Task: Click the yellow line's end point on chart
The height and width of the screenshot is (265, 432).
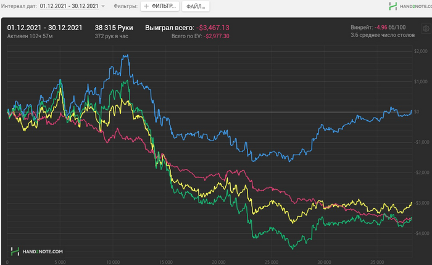Action: point(412,202)
